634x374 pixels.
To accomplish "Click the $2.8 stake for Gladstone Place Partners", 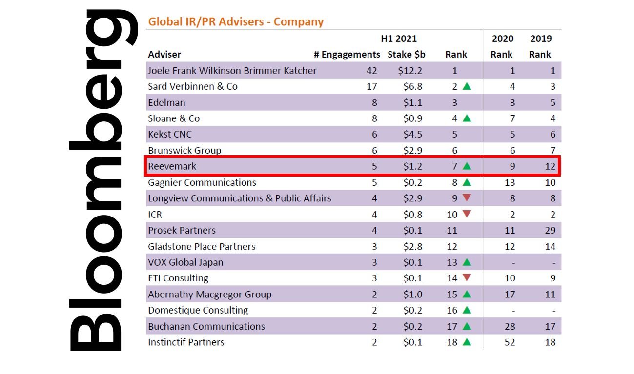I will pos(412,246).
